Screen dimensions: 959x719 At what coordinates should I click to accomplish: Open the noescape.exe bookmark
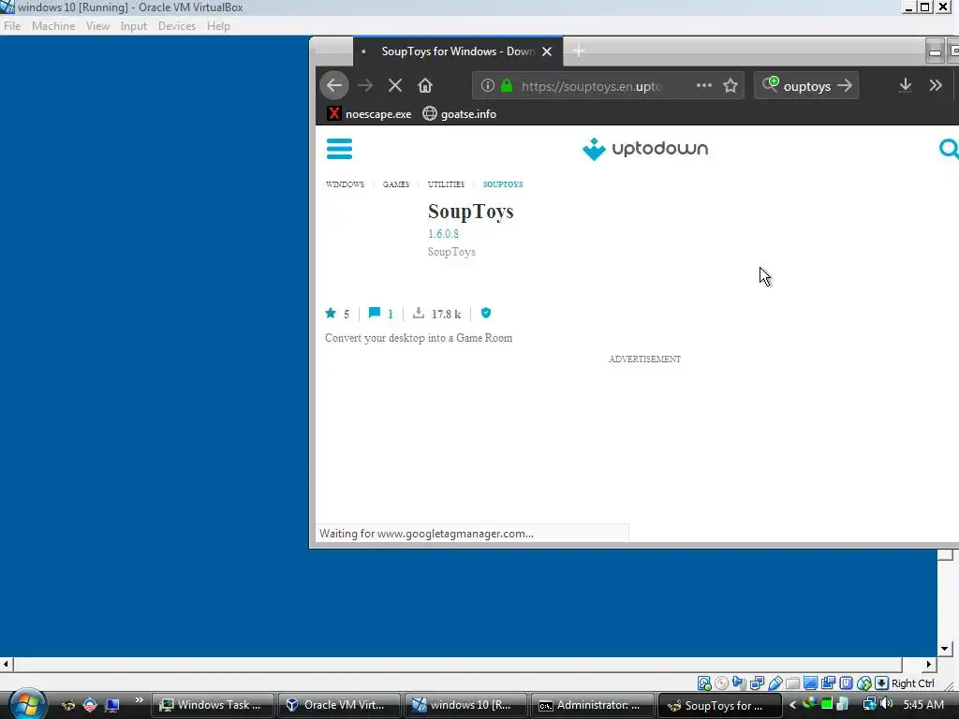tap(369, 113)
